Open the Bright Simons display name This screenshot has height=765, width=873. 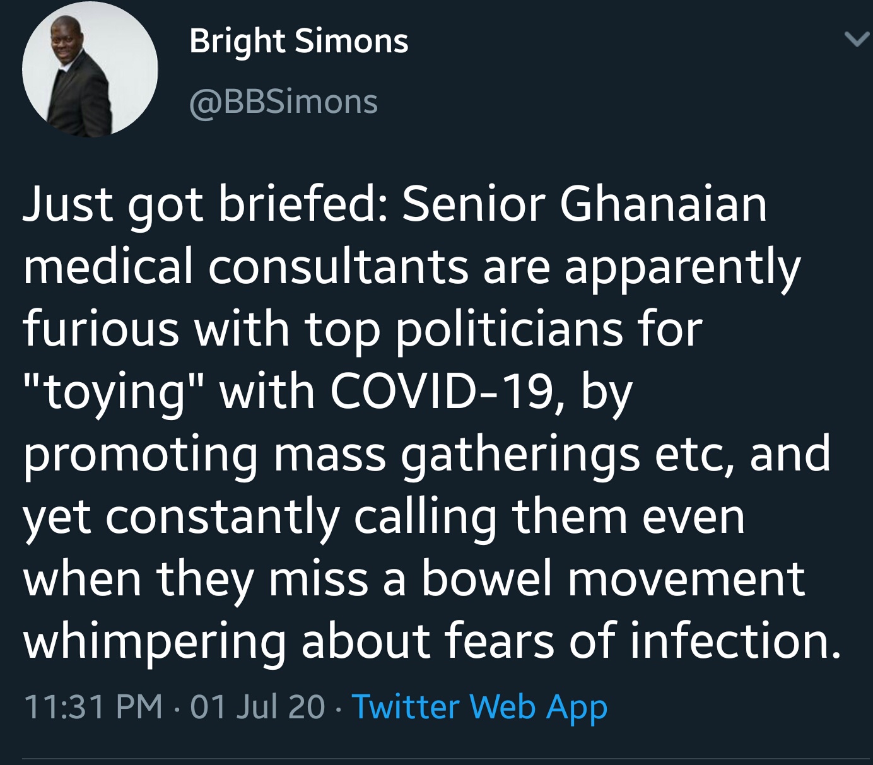tap(298, 42)
